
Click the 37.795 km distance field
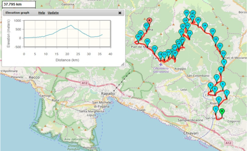[x=18, y=4]
